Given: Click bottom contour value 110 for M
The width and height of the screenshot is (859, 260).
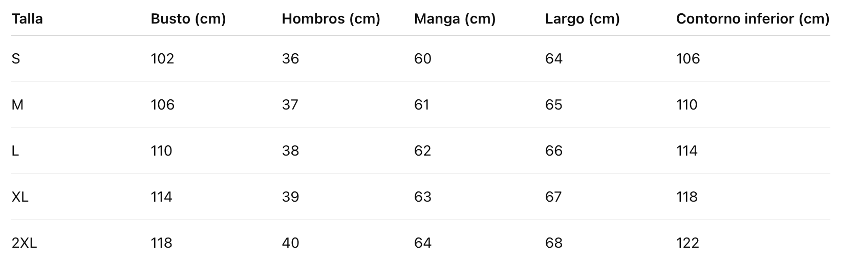Looking at the screenshot, I should (686, 105).
